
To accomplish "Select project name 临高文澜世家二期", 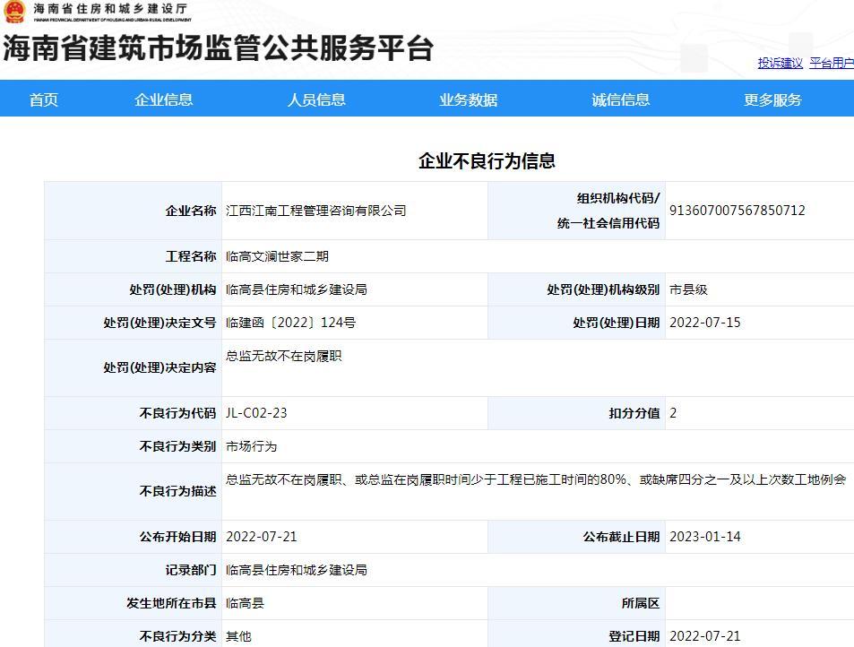I will (x=277, y=256).
